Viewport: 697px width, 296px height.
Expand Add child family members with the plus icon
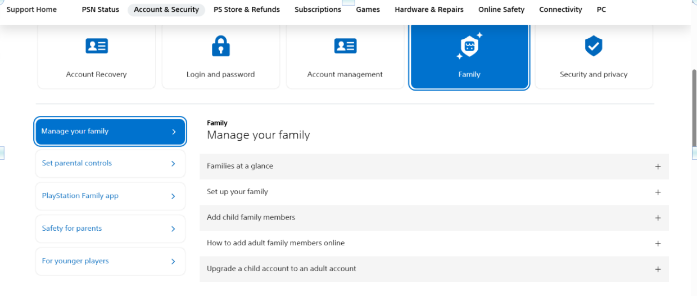click(658, 218)
